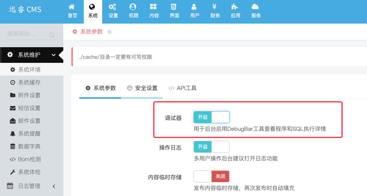Click the open-envelope icon next to 邮件设置

click(x=13, y=121)
